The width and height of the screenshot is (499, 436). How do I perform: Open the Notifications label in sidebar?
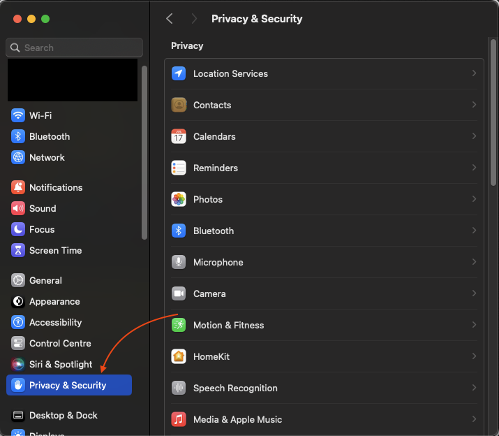pos(56,187)
